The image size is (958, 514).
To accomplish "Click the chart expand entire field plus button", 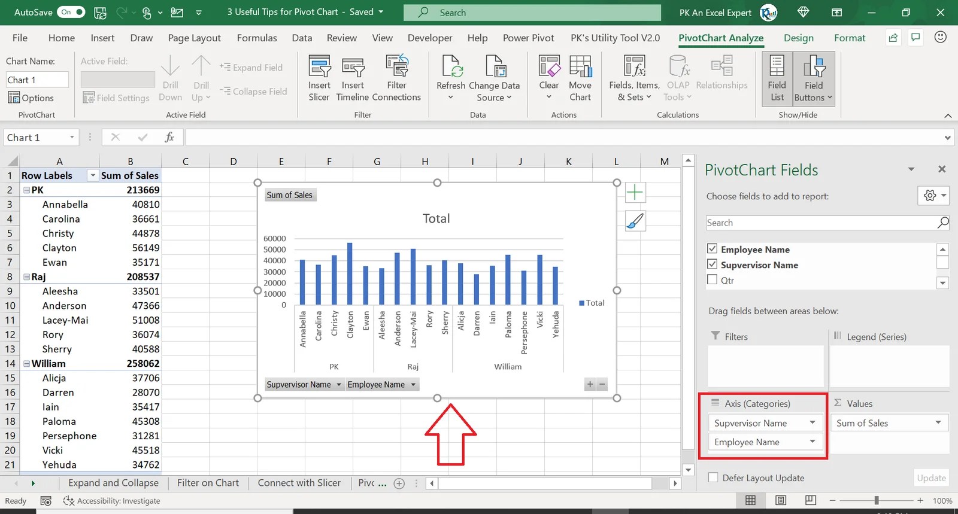I will point(590,384).
